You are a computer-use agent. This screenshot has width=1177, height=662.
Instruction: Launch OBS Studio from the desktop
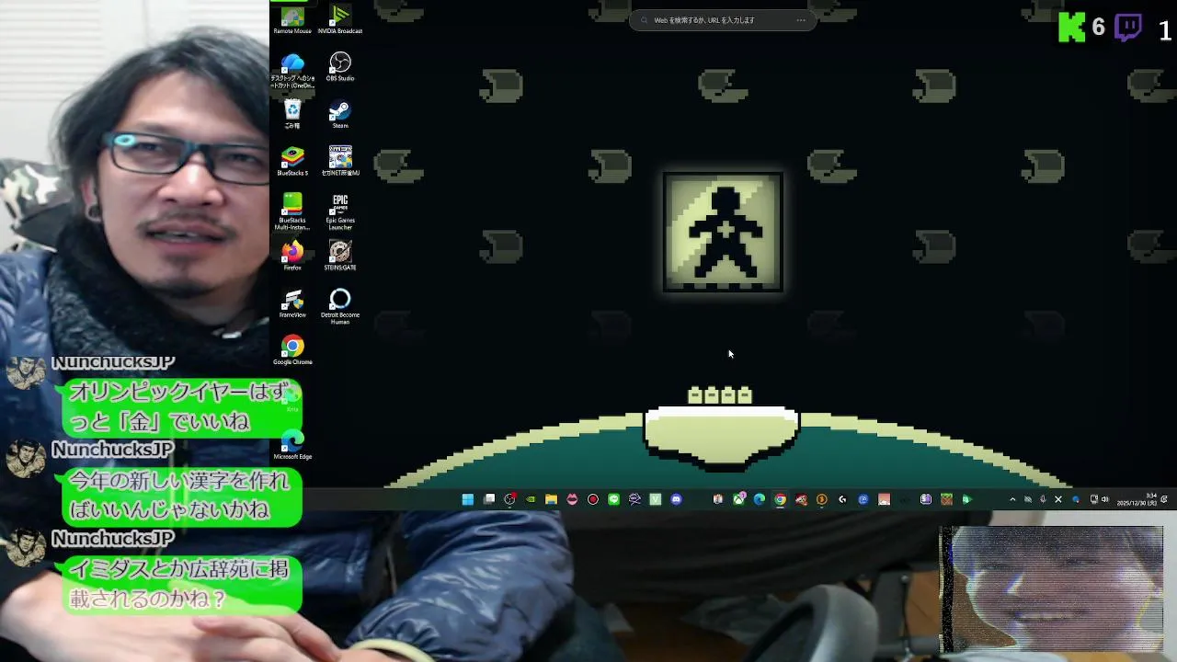click(x=340, y=66)
